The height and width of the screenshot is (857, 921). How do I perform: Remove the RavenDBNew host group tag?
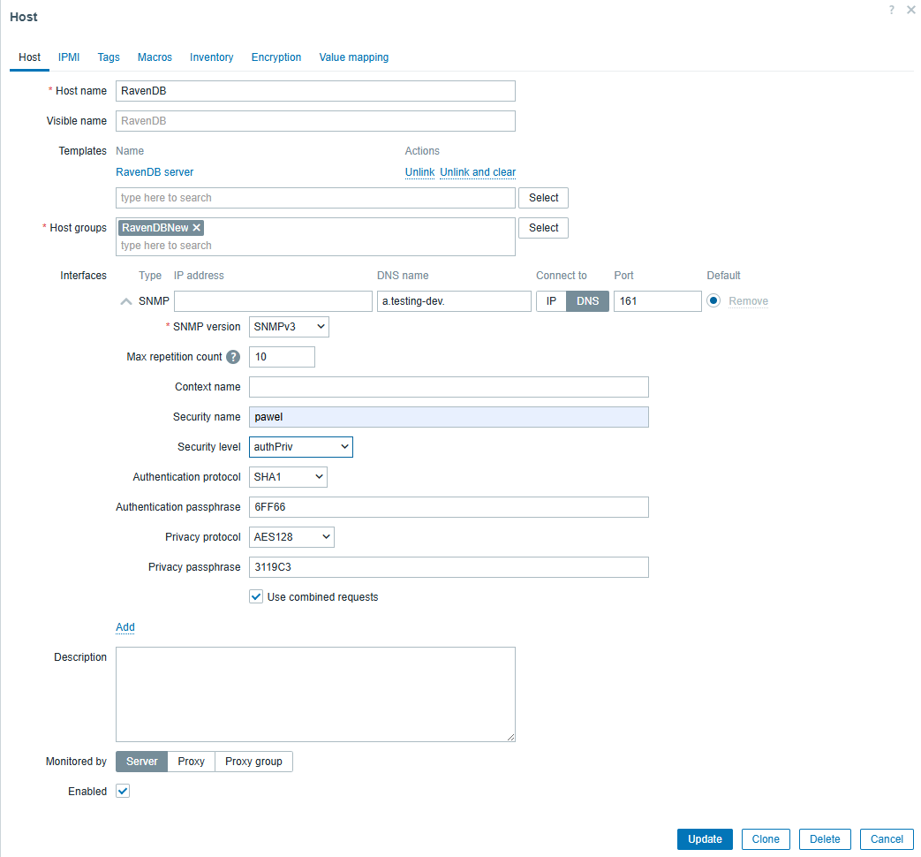click(197, 228)
